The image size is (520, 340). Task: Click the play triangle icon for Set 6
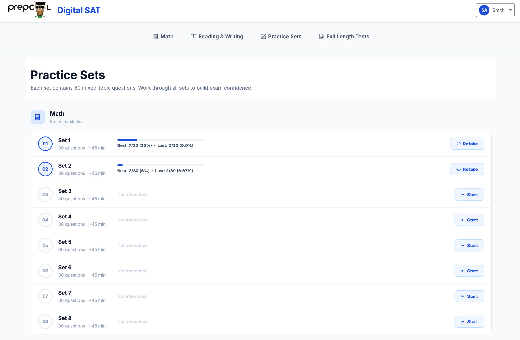pyautogui.click(x=463, y=271)
